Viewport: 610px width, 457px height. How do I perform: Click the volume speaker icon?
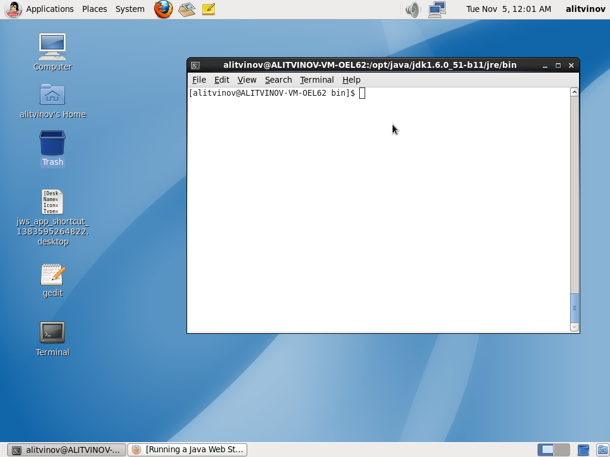[x=412, y=9]
